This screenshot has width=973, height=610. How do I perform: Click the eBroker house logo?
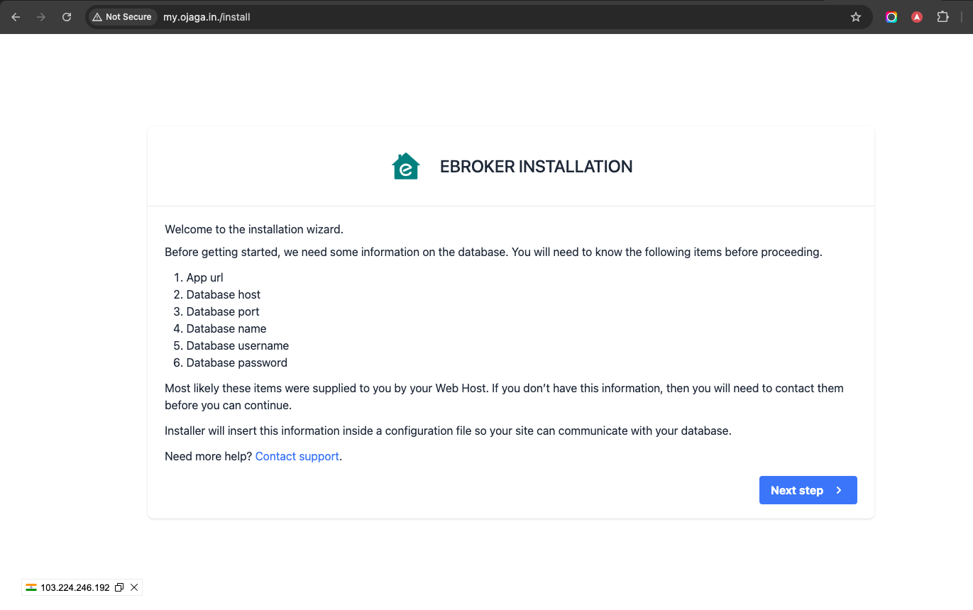(406, 167)
